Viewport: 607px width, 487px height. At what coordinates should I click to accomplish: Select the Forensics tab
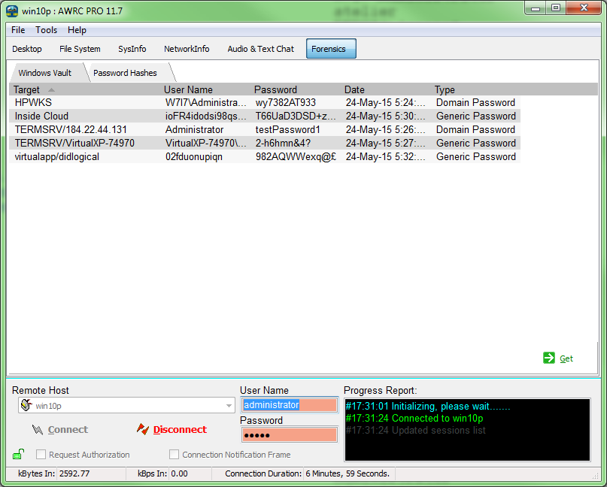331,49
